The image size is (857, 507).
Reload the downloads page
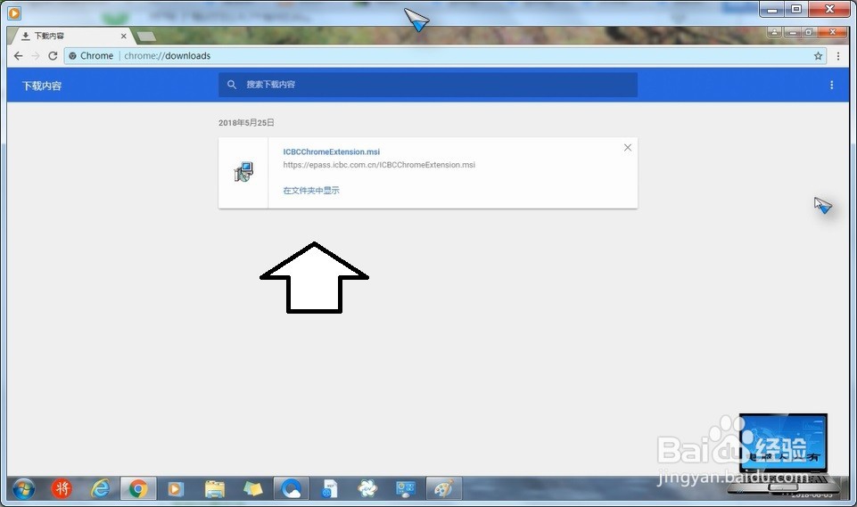click(53, 56)
